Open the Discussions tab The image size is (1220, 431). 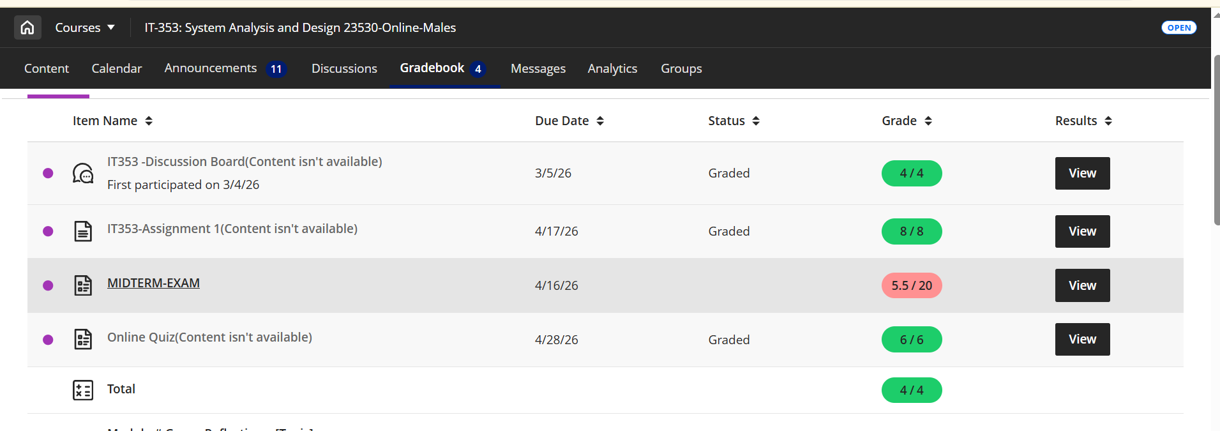[344, 68]
